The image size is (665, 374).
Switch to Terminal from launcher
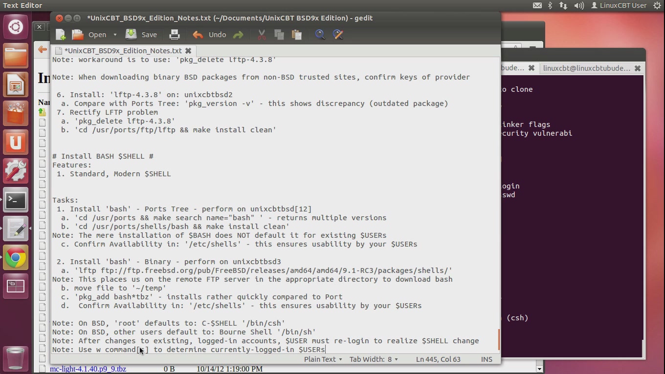click(x=16, y=200)
